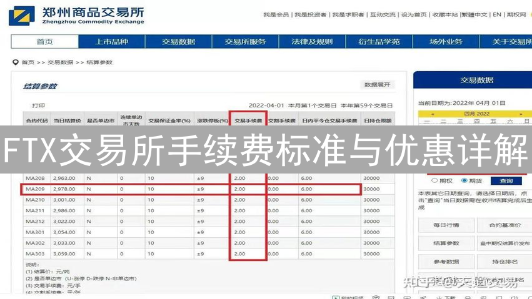
Task: Open the 上市品种 navigation menu
Action: click(112, 42)
